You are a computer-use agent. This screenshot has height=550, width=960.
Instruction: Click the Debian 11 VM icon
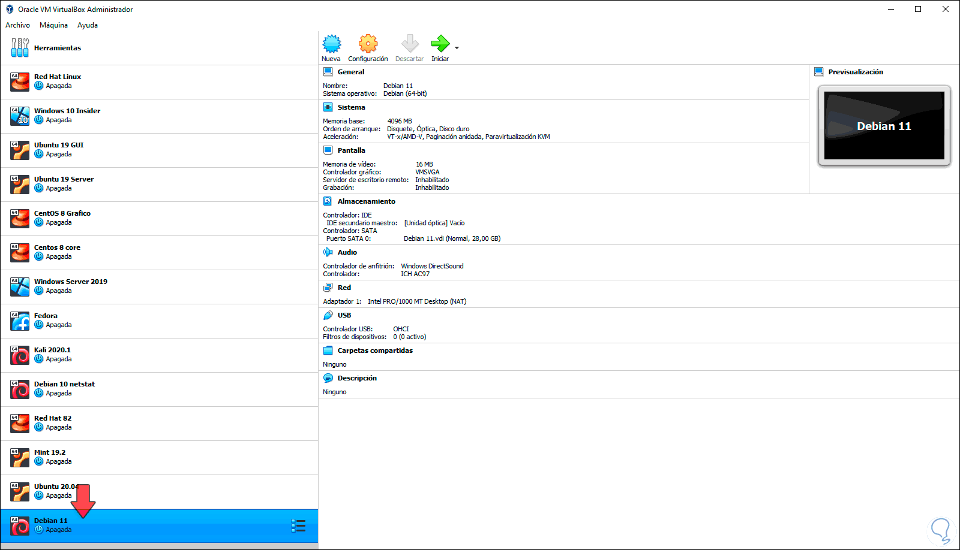(20, 525)
